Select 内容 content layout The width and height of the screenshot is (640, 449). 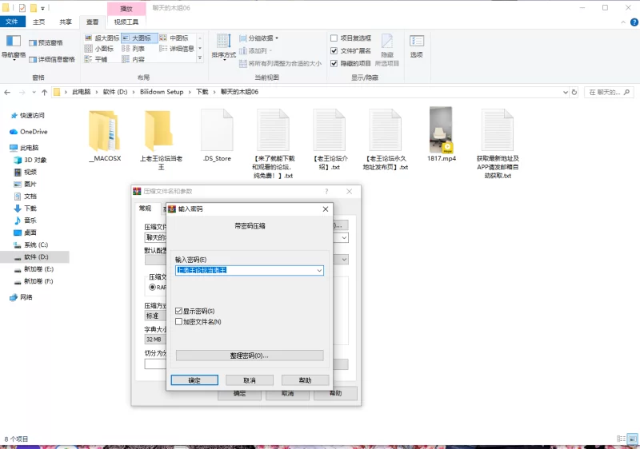[134, 59]
